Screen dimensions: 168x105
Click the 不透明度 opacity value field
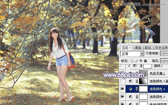pyautogui.click(x=164, y=53)
